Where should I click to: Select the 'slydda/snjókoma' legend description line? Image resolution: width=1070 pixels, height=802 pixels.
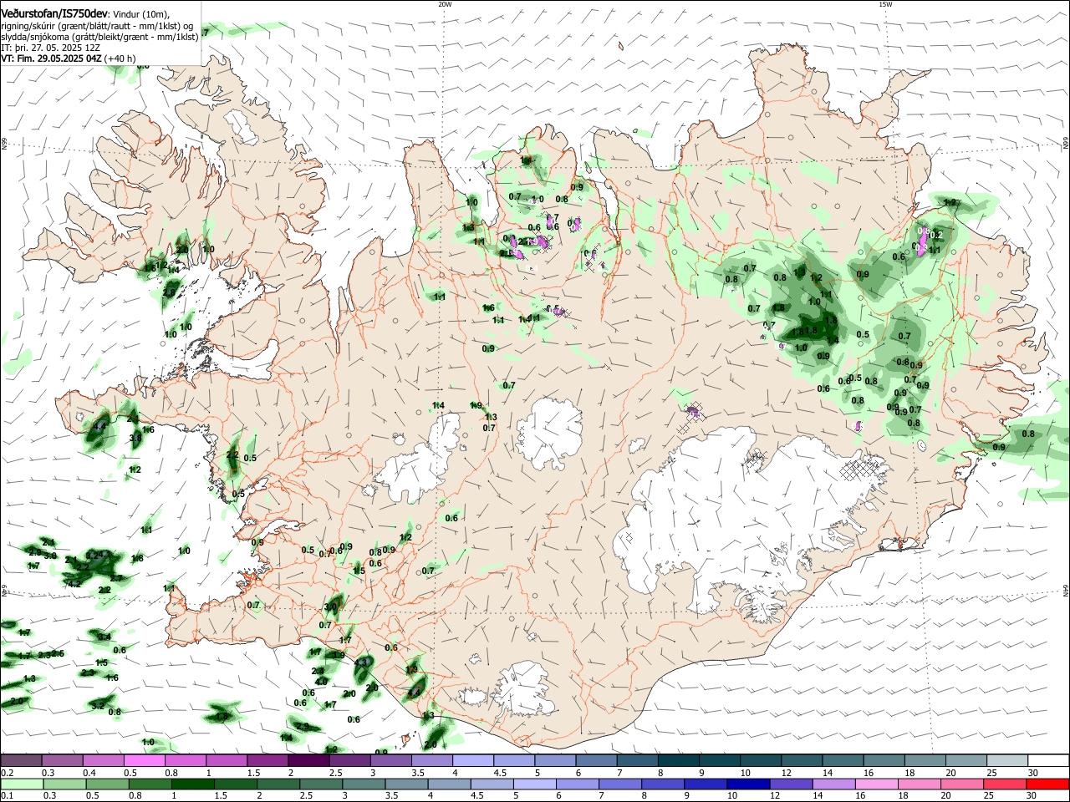point(99,37)
